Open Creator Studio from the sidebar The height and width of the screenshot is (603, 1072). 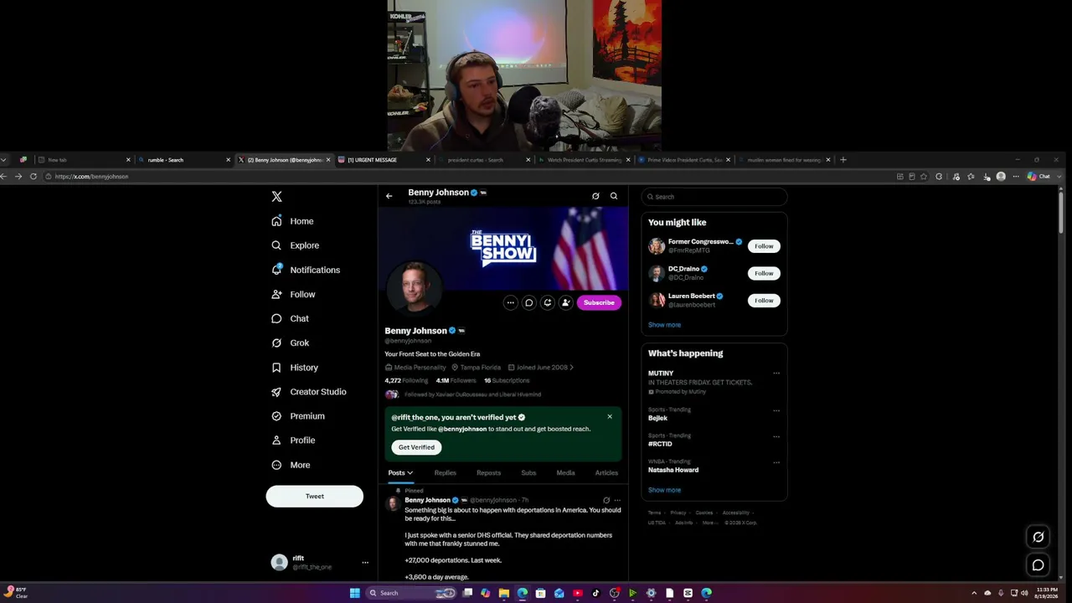pos(308,391)
